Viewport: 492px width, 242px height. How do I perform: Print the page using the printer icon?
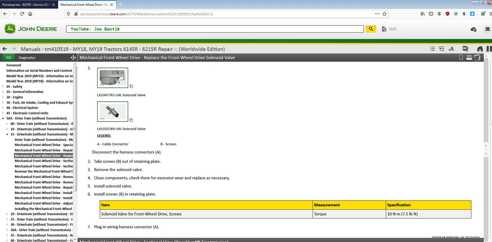[x=469, y=58]
